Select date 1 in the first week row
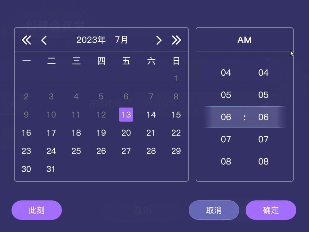 click(176, 78)
